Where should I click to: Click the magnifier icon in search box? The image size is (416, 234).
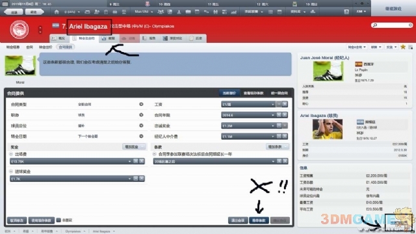[375, 25]
